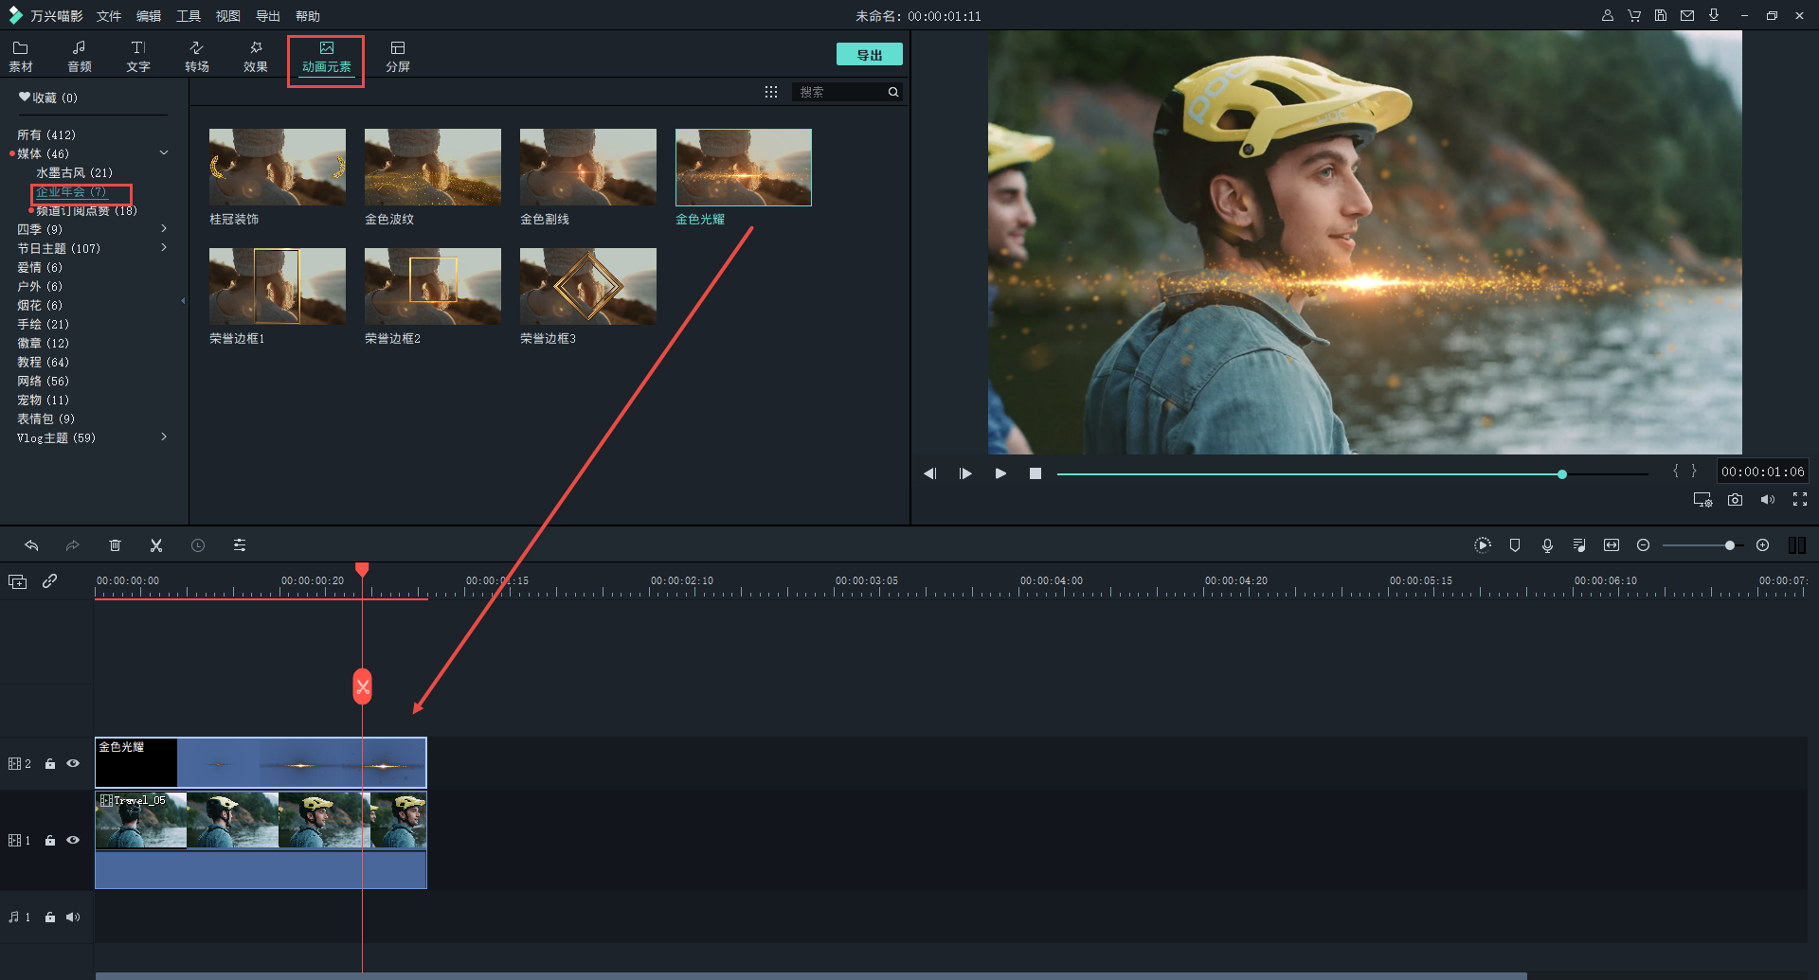Click the split scissors icon in timeline toolbar
This screenshot has height=980, width=1819.
click(156, 545)
